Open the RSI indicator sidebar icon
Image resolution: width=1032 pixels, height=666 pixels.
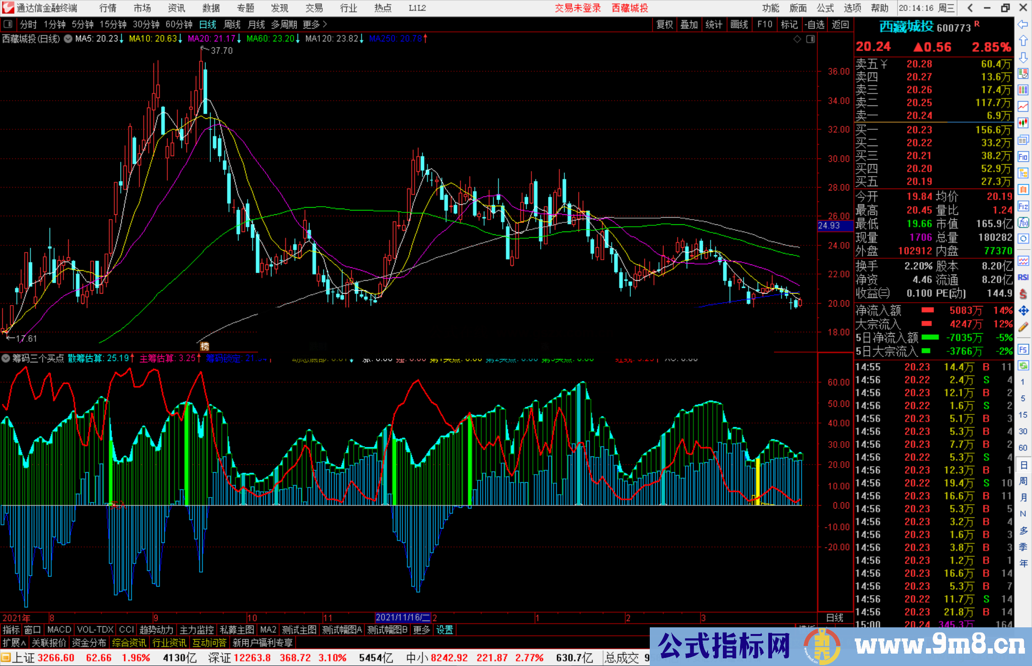point(1023,277)
